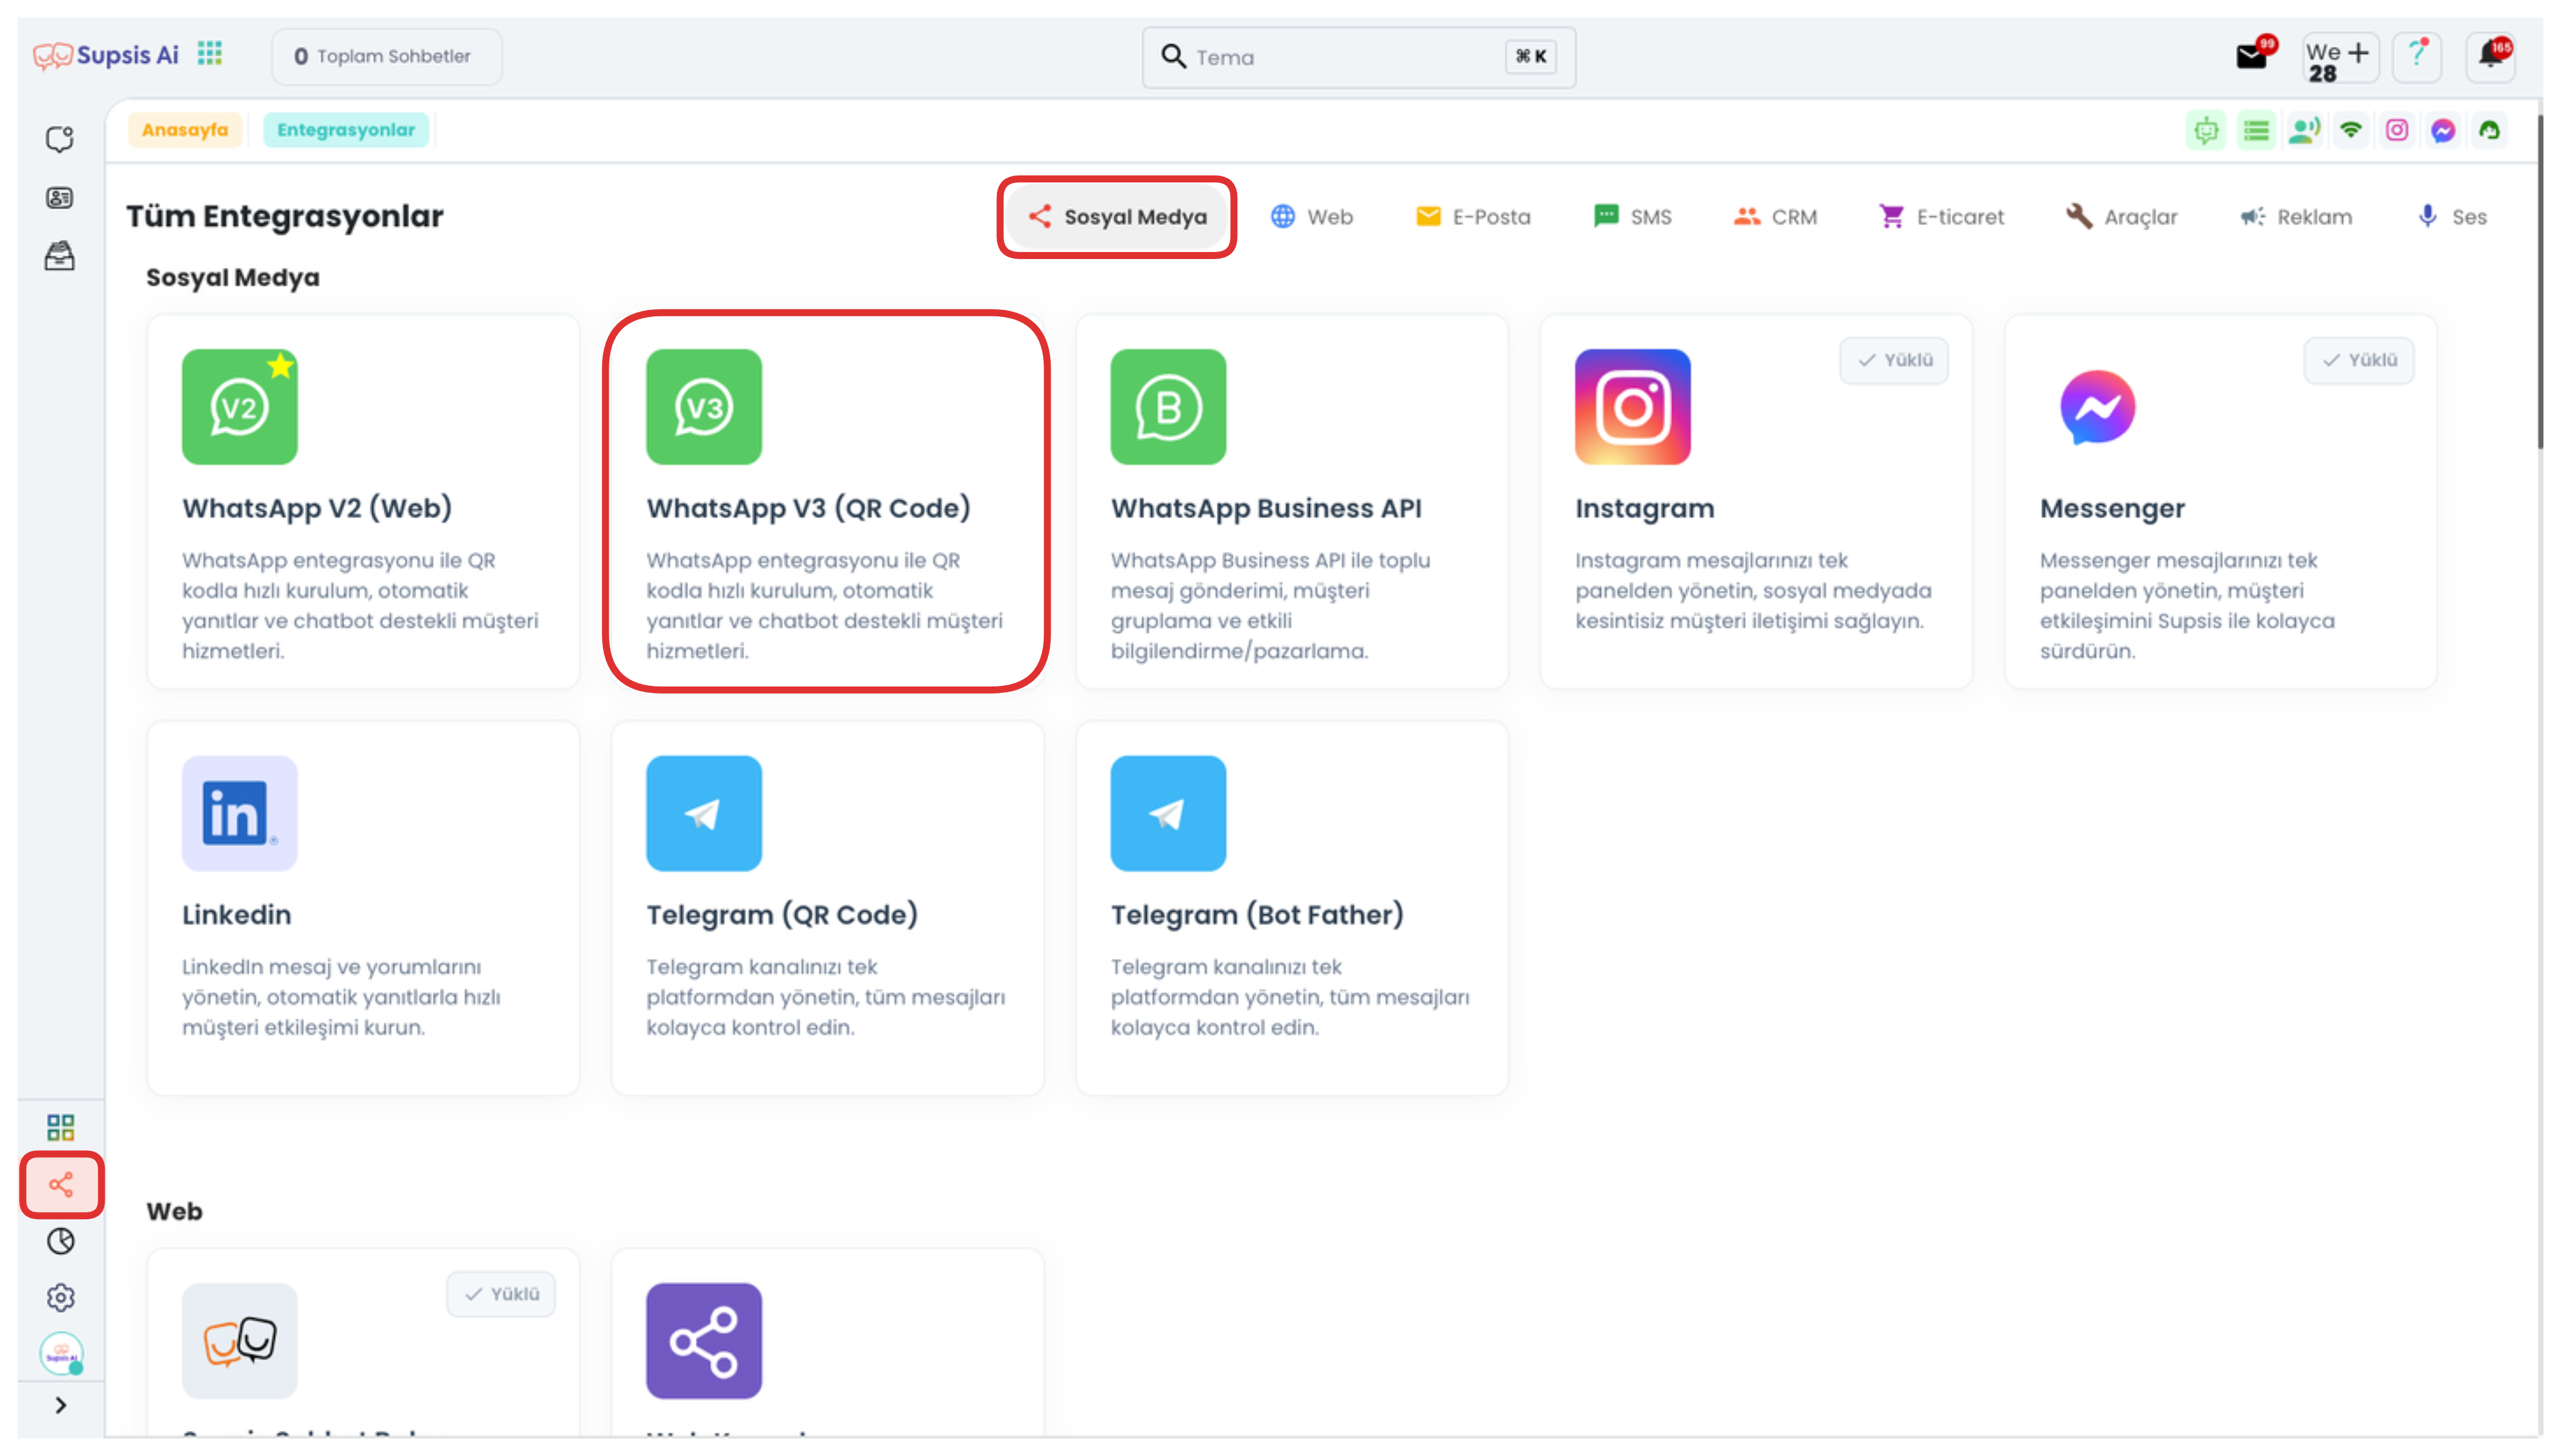Switch to the CRM category tab
The image size is (2561, 1456).
coord(1775,217)
